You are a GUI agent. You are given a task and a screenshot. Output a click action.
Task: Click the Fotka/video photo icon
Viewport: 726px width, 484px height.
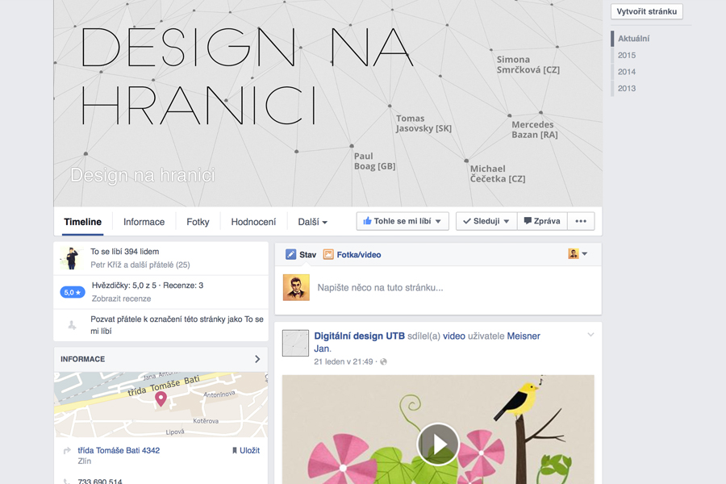(x=328, y=254)
